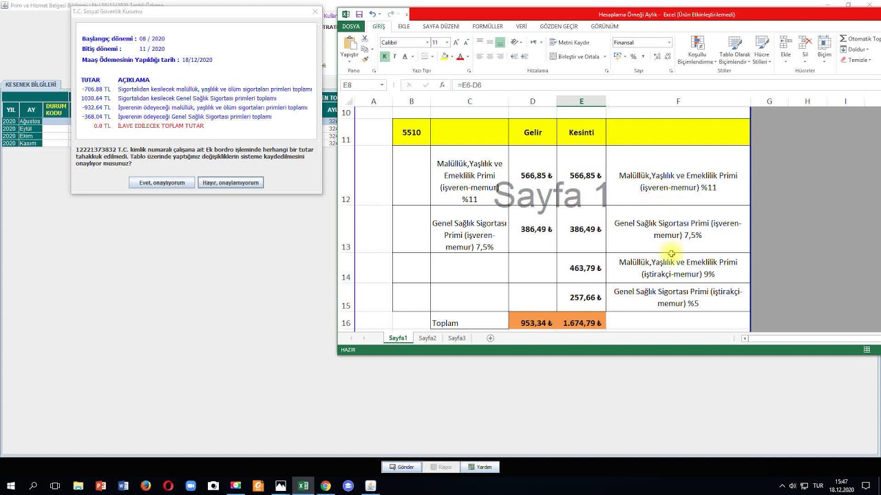Click the fx insert function icon
Viewport: 881px width, 495px height.
pos(442,85)
